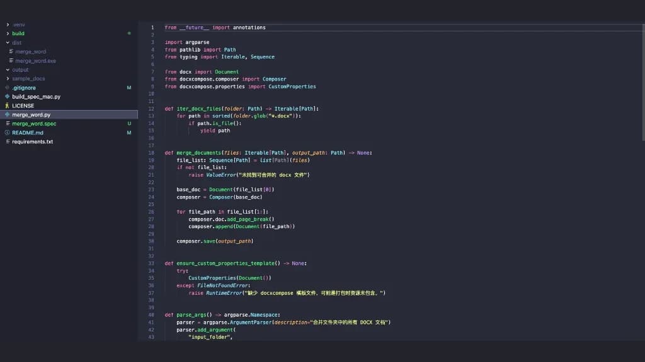Click the parse_args function name

tap(191, 315)
